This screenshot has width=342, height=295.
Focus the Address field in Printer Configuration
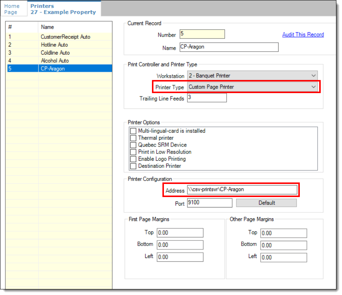coord(242,190)
